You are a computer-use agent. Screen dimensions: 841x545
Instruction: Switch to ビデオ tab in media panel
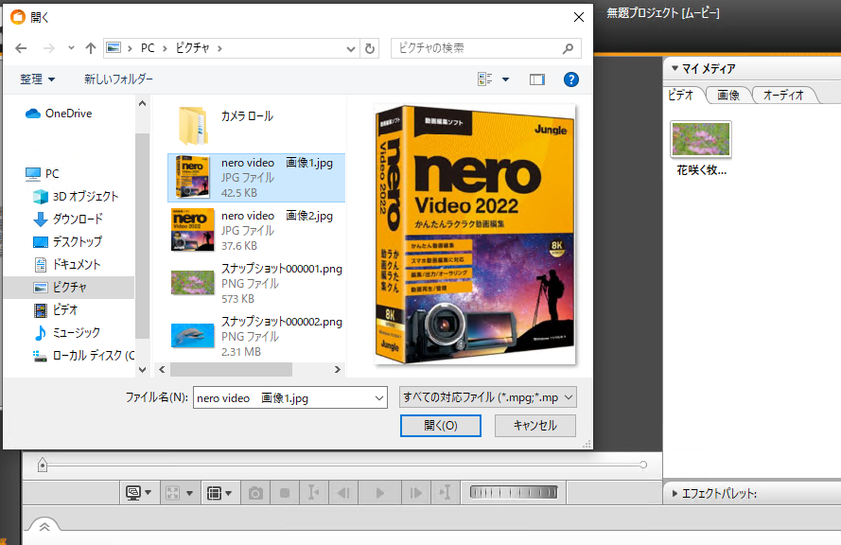click(x=681, y=95)
